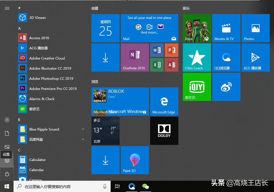Launch Word from the small tile

(157, 50)
